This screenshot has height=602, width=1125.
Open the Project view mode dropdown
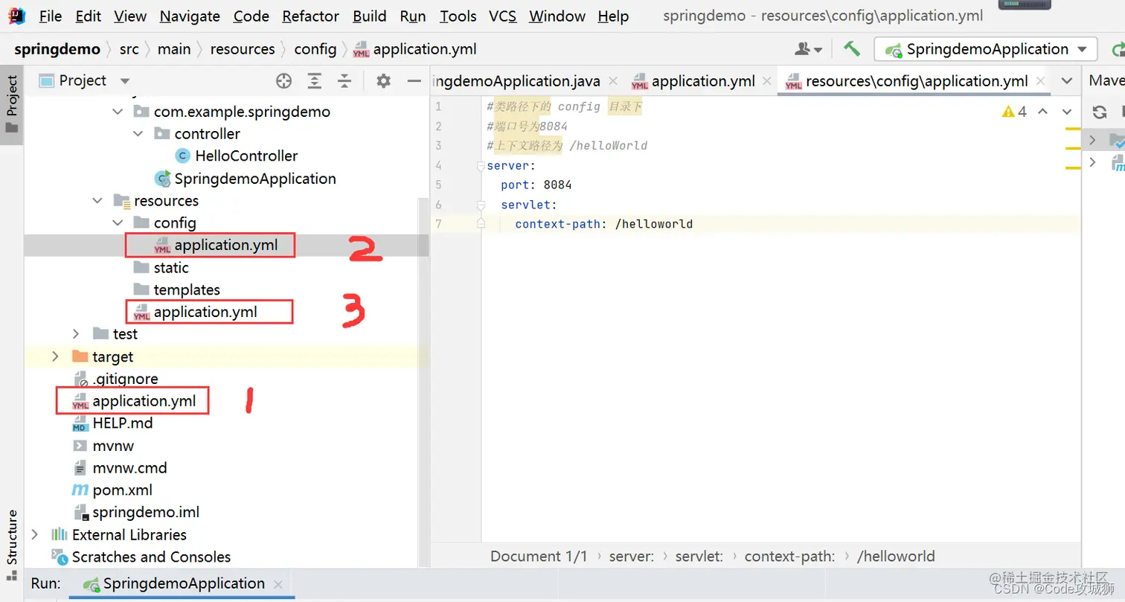(x=125, y=81)
